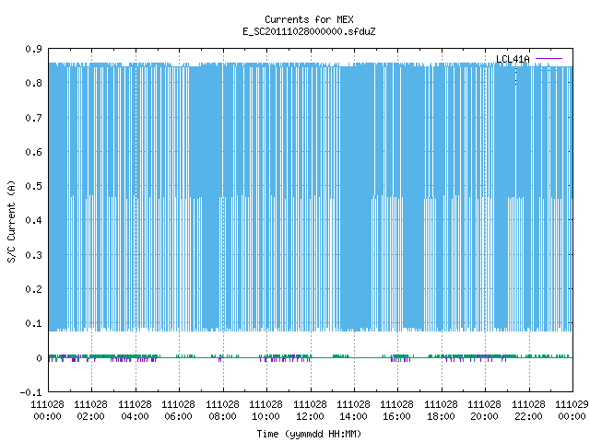Click the 0.6 y-axis tick label

33,152
